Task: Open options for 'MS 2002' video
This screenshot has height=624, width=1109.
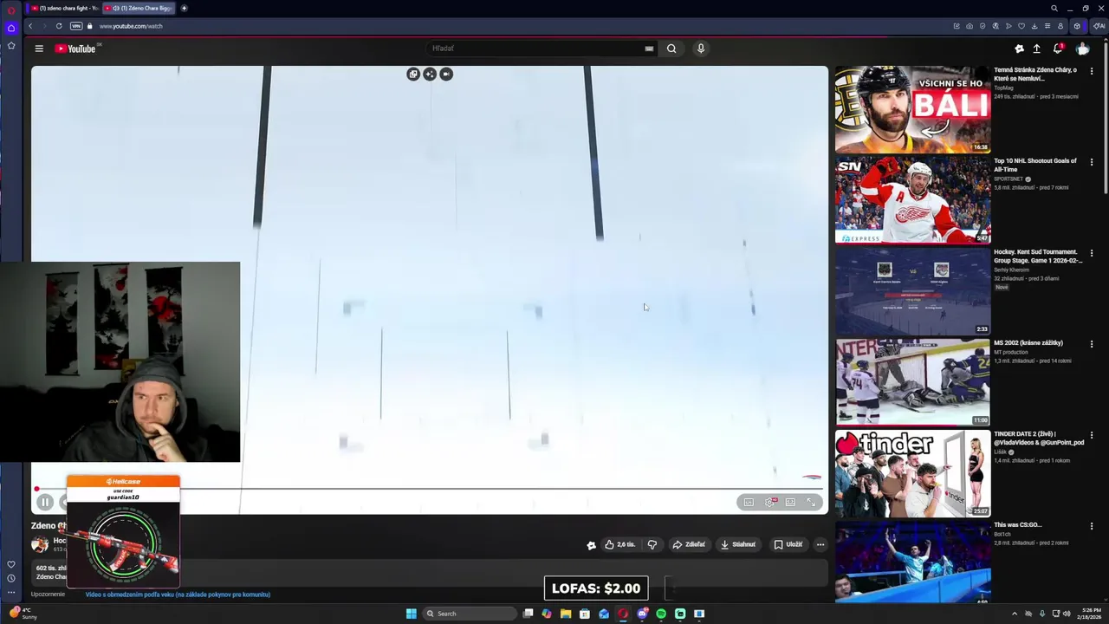Action: point(1092,344)
